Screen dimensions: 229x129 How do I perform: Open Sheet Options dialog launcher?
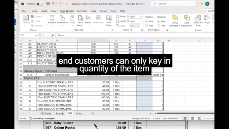pyautogui.click(x=167, y=30)
